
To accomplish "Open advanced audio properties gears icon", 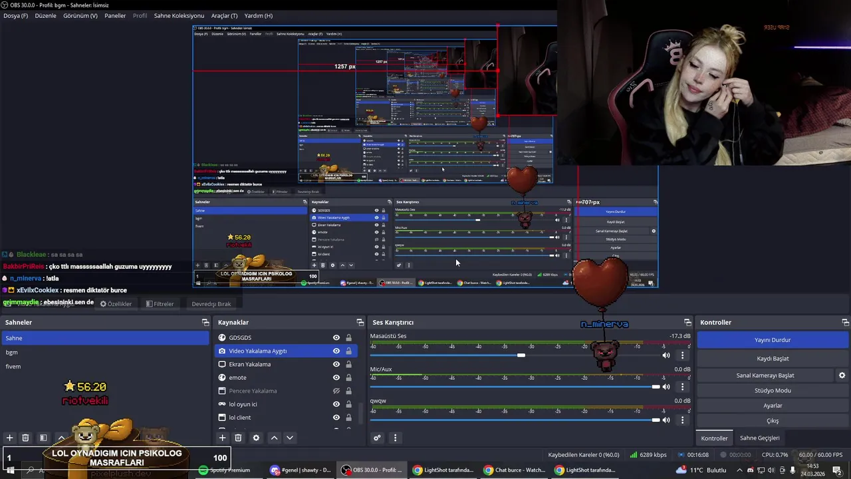I will (x=377, y=438).
